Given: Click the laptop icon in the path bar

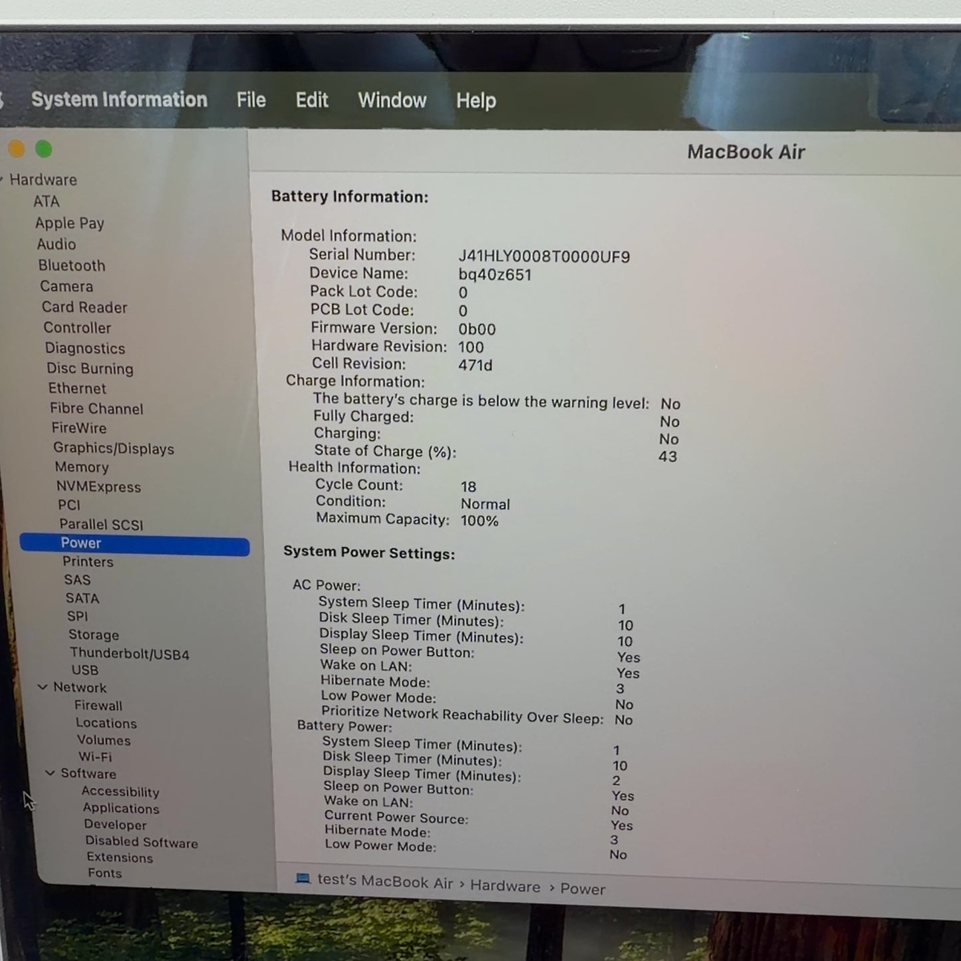Looking at the screenshot, I should (x=303, y=879).
